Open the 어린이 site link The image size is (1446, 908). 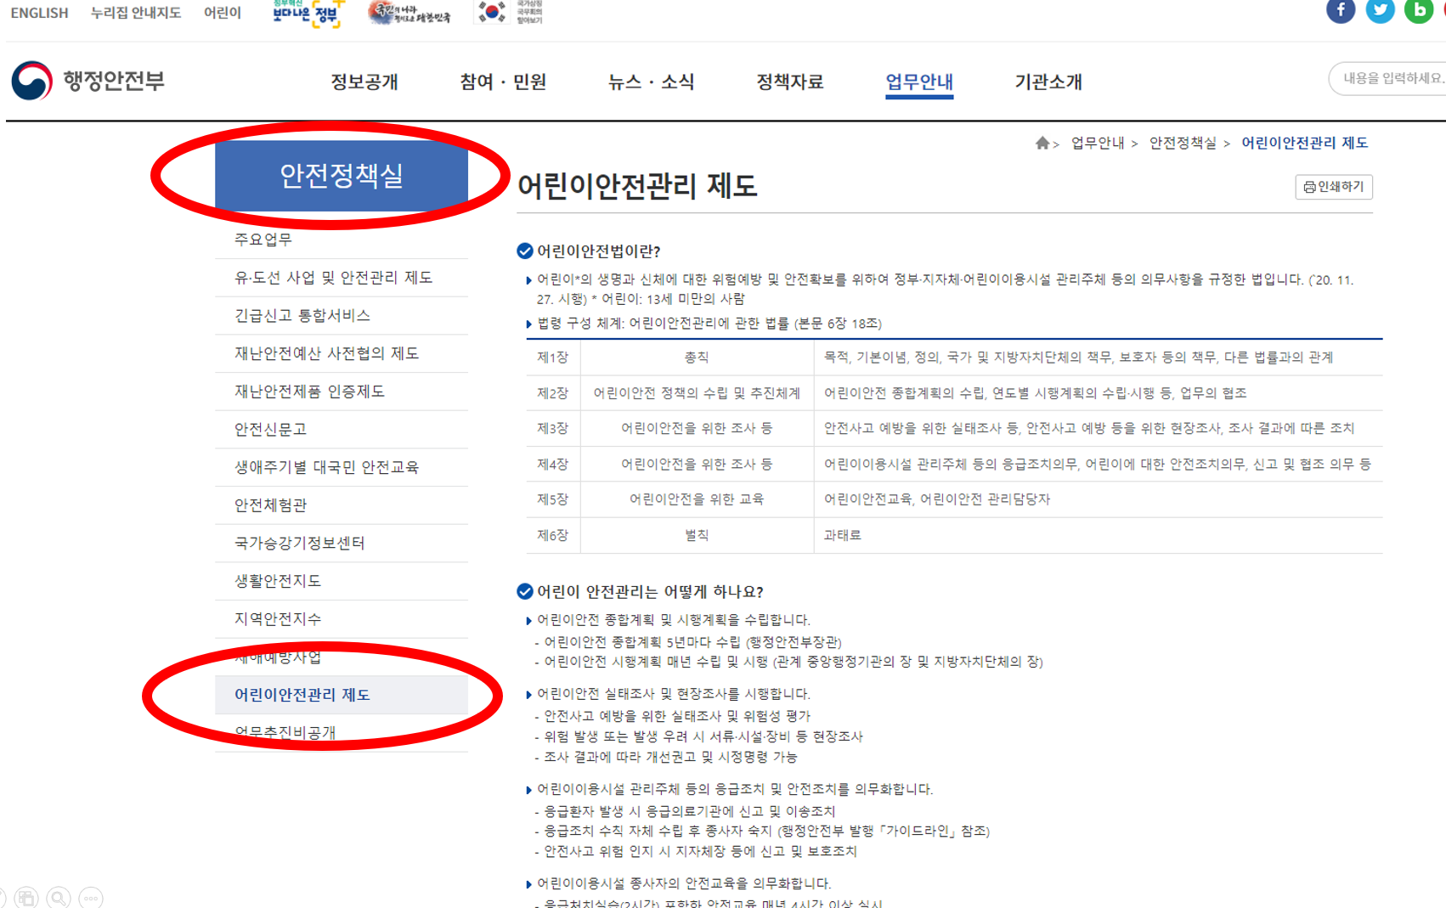pyautogui.click(x=223, y=13)
